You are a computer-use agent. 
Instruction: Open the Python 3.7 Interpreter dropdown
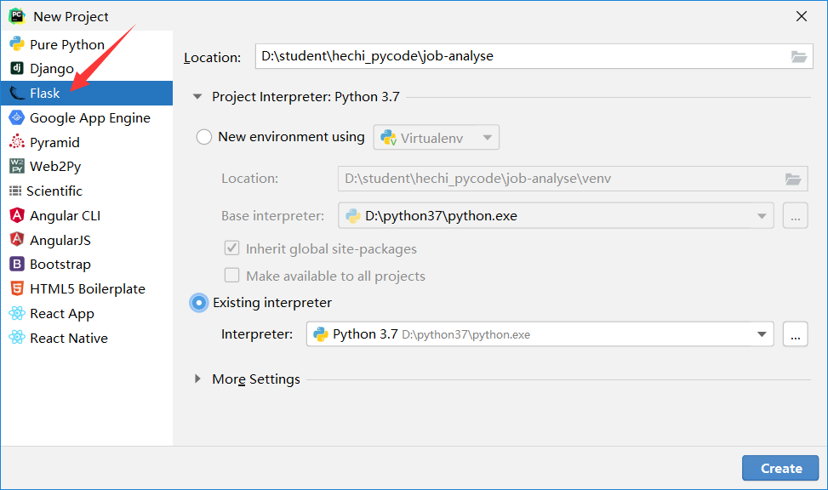coord(540,334)
